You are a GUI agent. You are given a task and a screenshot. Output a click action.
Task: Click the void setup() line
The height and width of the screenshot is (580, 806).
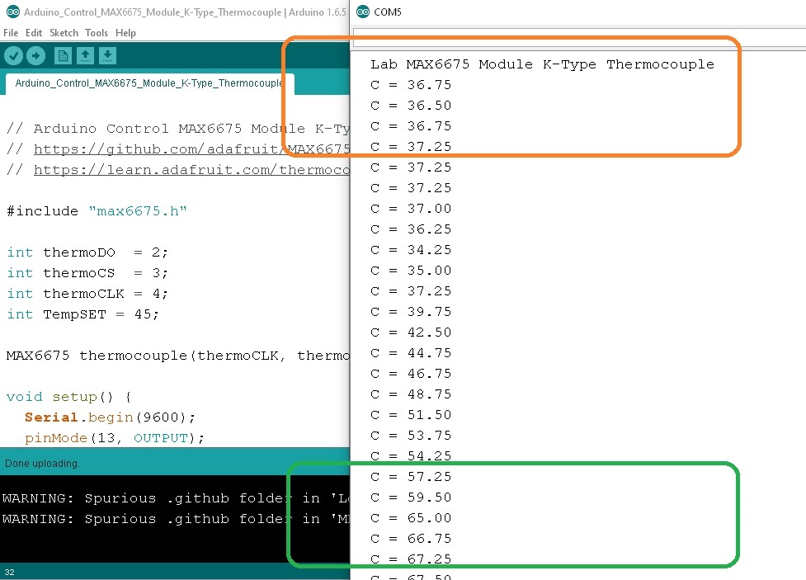pos(69,397)
